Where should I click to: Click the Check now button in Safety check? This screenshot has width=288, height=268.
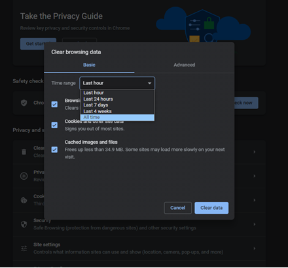pyautogui.click(x=246, y=103)
